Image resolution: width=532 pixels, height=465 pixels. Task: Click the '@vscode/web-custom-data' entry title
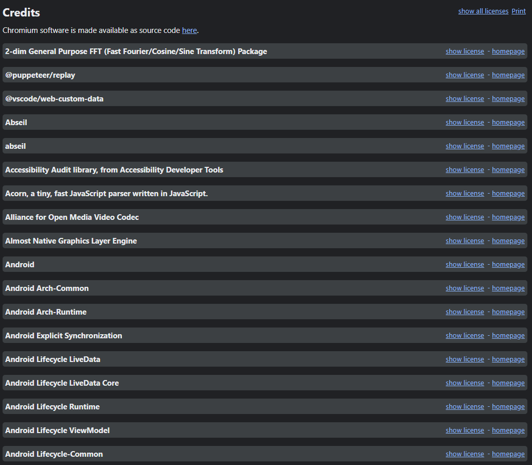tap(55, 99)
